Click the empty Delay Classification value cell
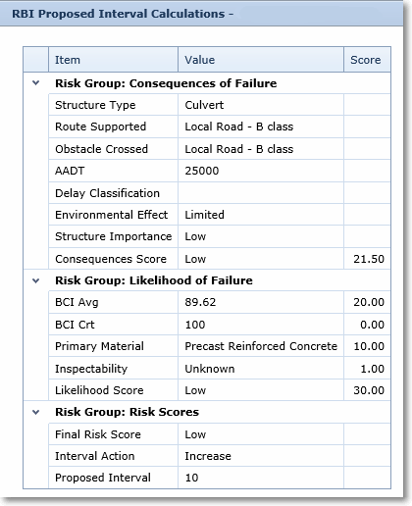This screenshot has width=412, height=506. coord(261,193)
